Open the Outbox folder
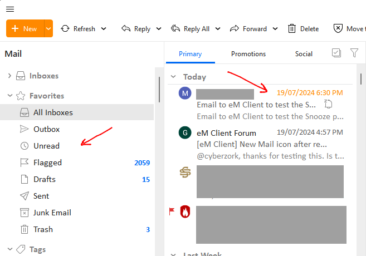The image size is (366, 256). [x=77, y=129]
